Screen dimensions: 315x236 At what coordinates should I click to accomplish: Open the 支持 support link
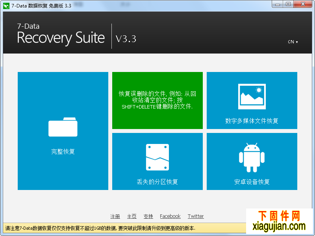pyautogui.click(x=148, y=216)
